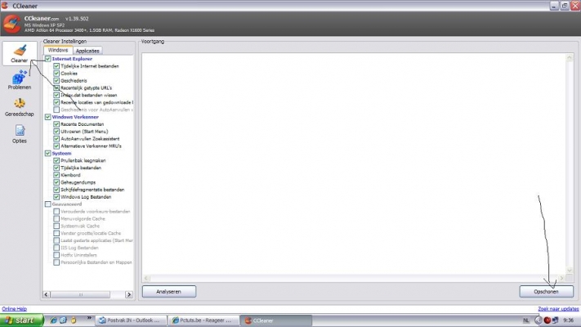Screen dimensions: 581x327
Task: Click the second quick launch icon
Action: (64, 320)
